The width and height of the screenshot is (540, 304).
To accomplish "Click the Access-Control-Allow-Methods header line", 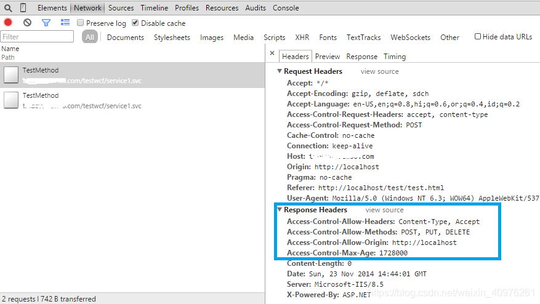I will pos(378,232).
